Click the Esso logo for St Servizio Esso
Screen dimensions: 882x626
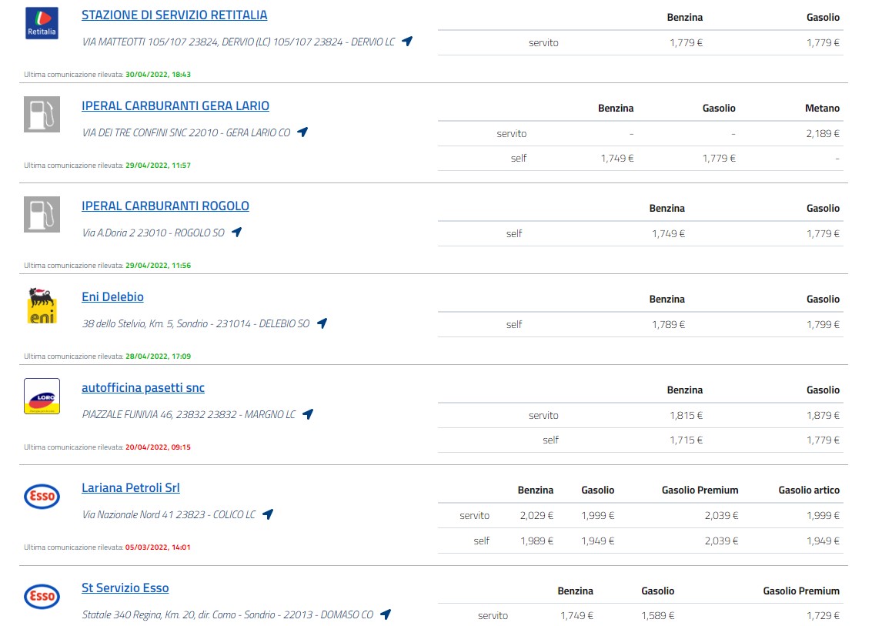coord(42,596)
